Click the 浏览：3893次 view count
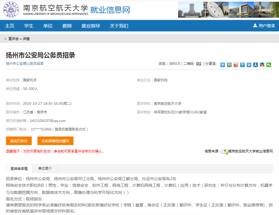The width and height of the screenshot is (279, 215). (170, 63)
